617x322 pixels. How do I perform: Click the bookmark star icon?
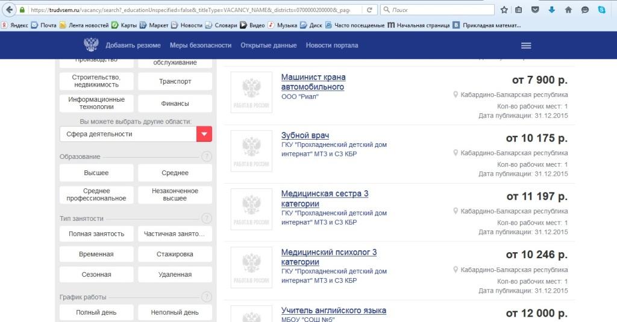tap(504, 10)
